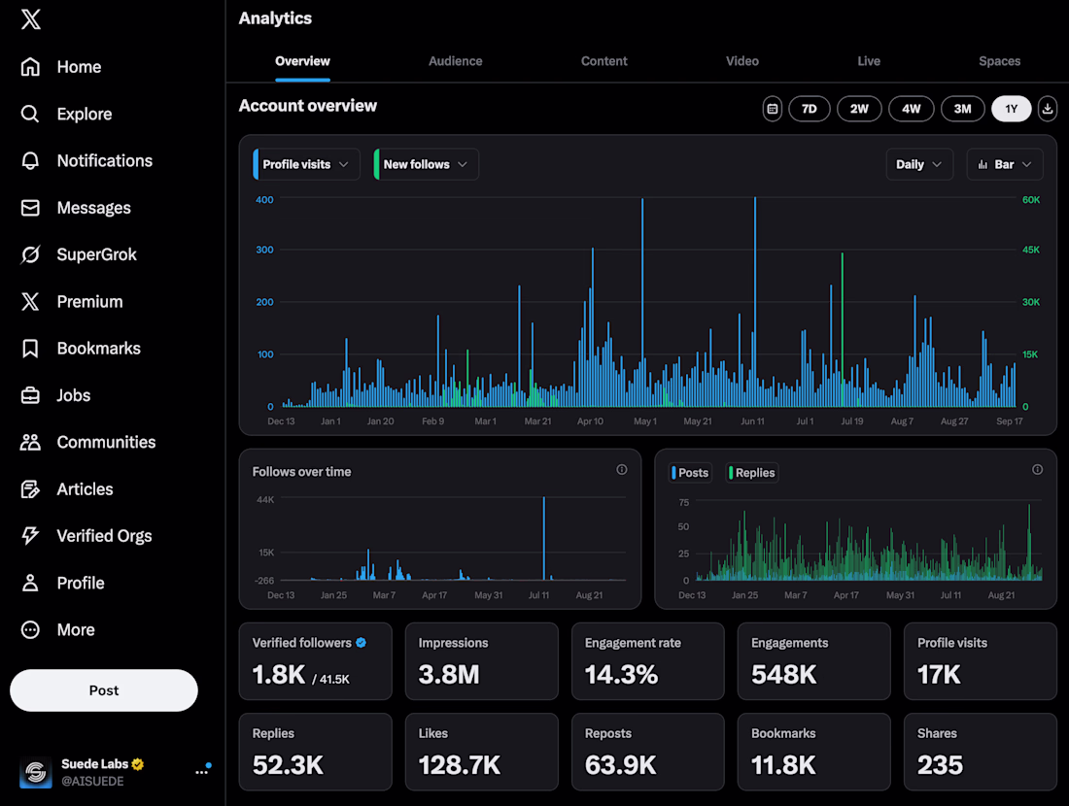Click the X logo at top of sidebar
Image resolution: width=1069 pixels, height=806 pixels.
coord(31,19)
